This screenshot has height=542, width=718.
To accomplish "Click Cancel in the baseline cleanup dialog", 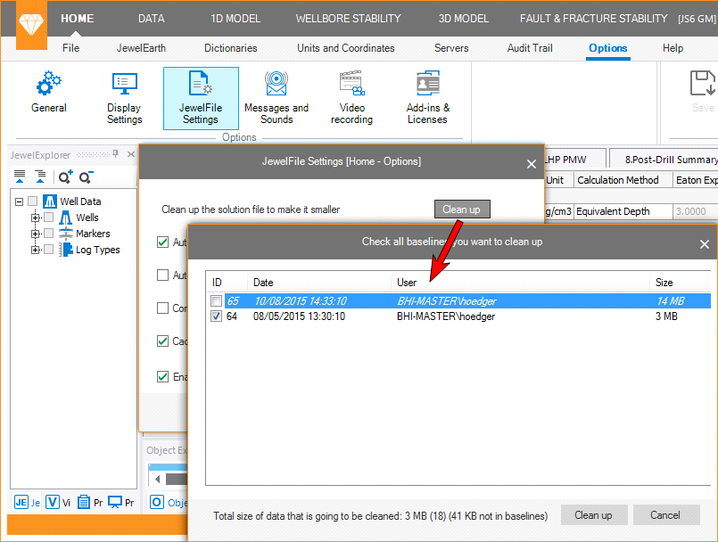I will tap(666, 515).
